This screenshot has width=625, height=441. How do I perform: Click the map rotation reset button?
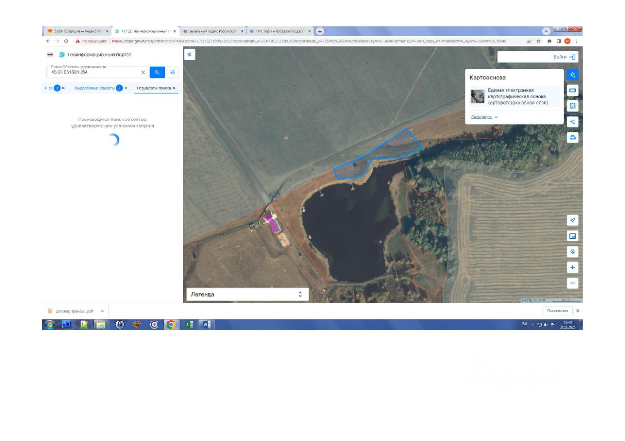(573, 252)
